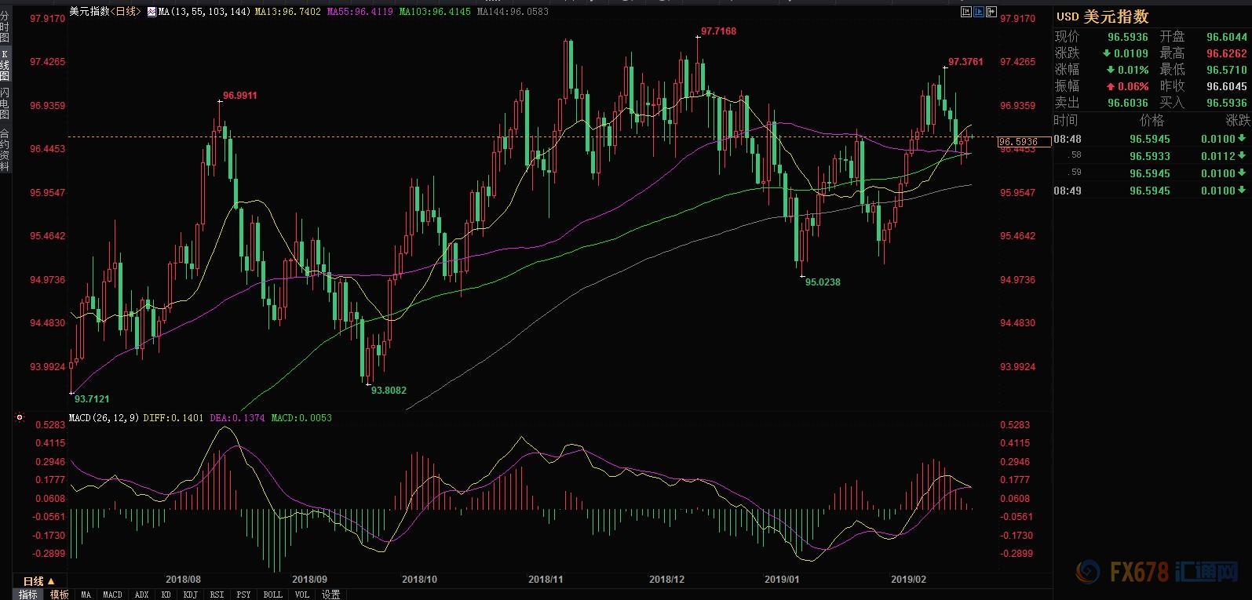
Task: Open the 闪电图 side tab
Action: (5, 104)
